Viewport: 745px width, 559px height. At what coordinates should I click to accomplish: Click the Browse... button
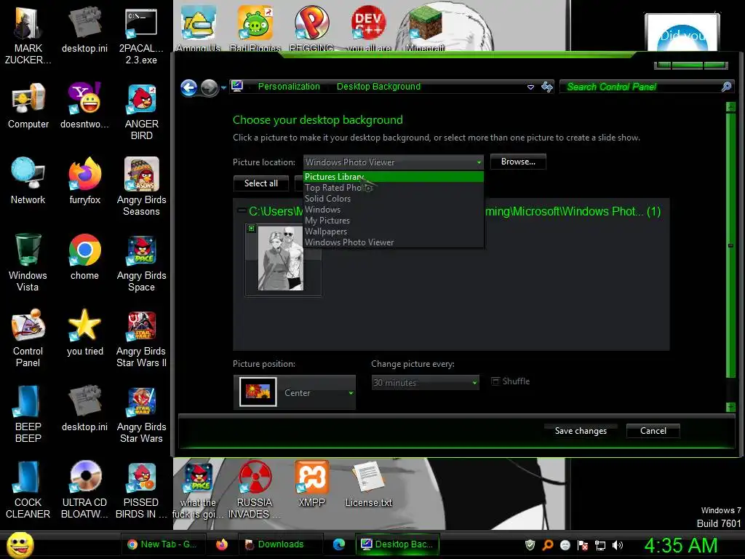[518, 162]
